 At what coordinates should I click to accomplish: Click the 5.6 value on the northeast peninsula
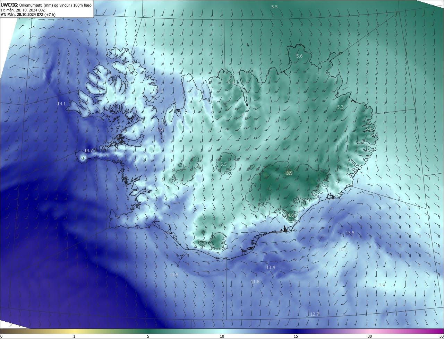click(x=299, y=56)
